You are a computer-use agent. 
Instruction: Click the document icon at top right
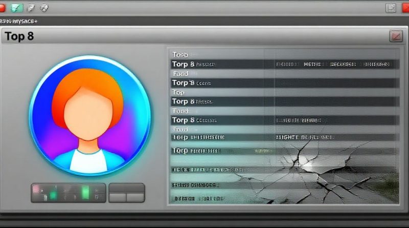391,7
